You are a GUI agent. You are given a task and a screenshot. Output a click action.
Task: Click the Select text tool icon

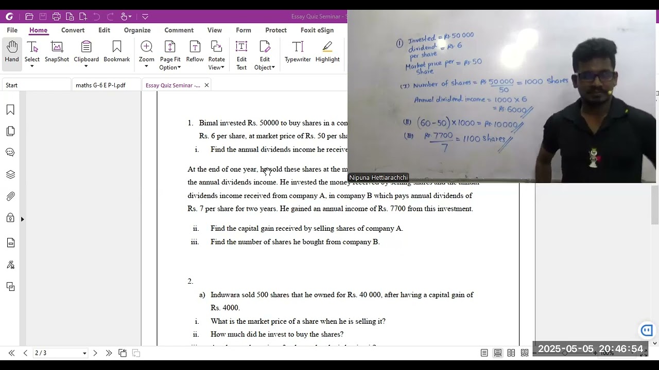point(32,47)
